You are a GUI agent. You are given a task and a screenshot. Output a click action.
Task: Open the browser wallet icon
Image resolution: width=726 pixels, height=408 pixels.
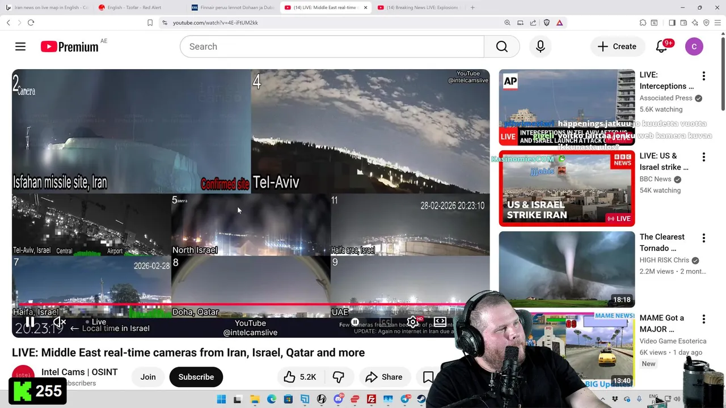[683, 23]
